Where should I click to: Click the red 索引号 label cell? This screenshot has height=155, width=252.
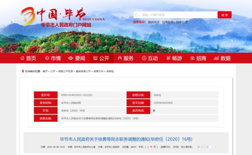pos(46,95)
